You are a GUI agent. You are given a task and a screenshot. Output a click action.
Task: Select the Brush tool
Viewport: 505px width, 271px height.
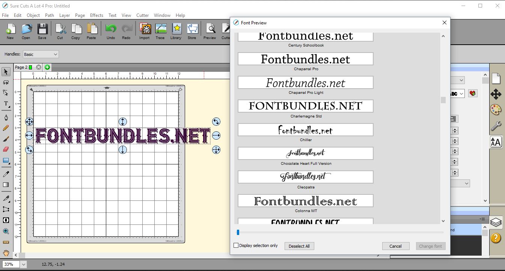(6, 139)
